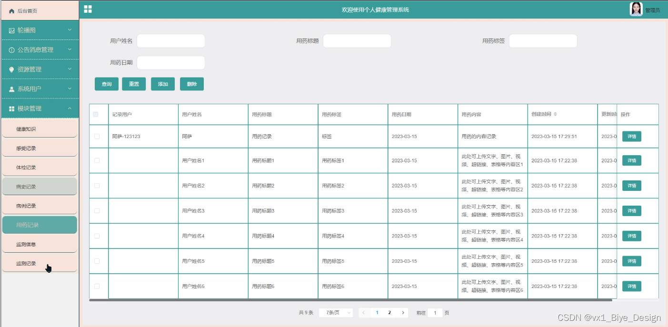View 详情 for 用户姓名2 row
This screenshot has height=327, width=668.
click(632, 186)
